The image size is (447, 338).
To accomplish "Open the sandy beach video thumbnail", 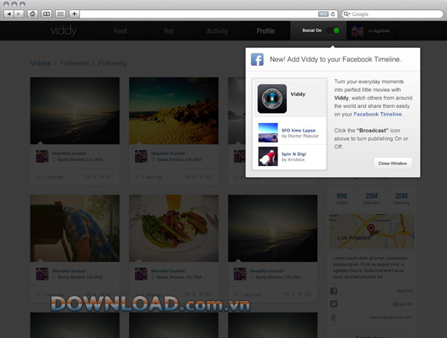I will (x=174, y=110).
